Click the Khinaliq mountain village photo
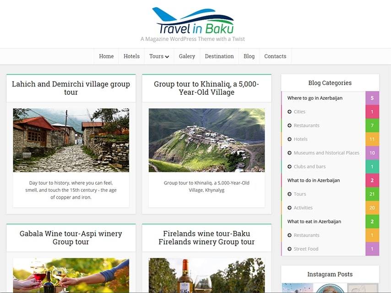Screen dimensions: 391x293 [206, 140]
